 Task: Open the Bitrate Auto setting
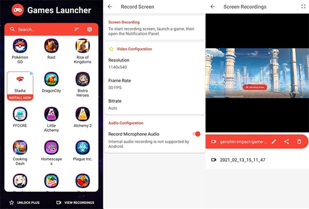point(154,104)
